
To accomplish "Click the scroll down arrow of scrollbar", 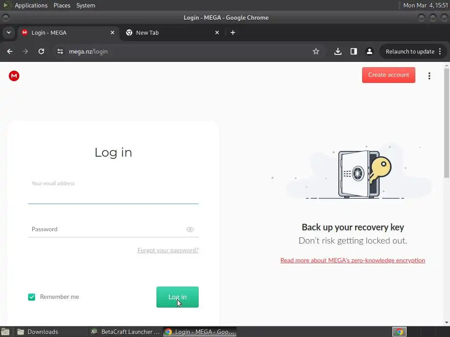I will tap(446, 323).
